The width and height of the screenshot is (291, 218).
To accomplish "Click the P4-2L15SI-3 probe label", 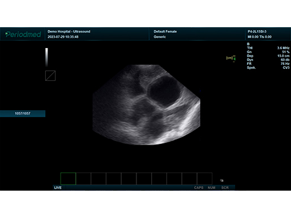I will pyautogui.click(x=257, y=32).
